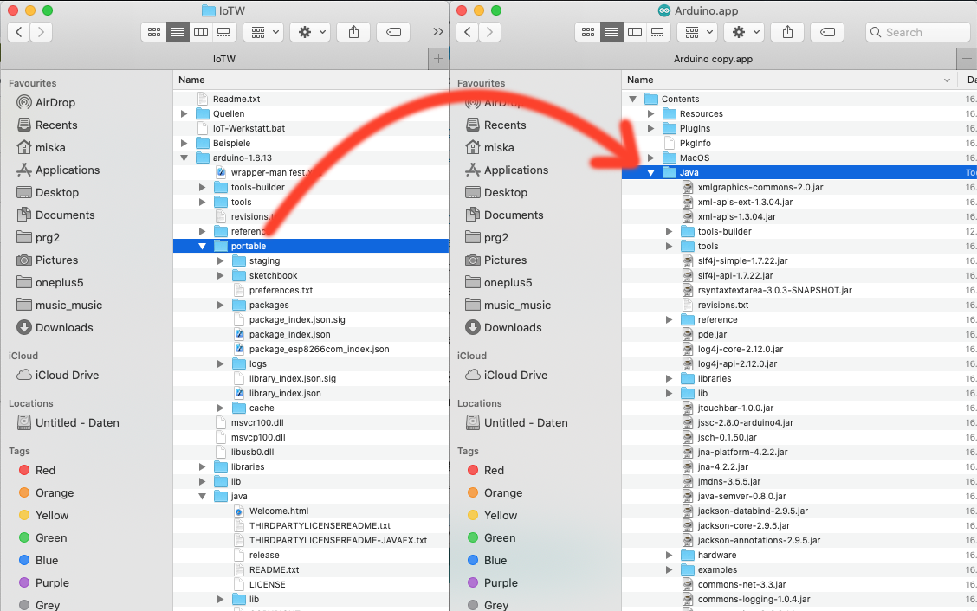Sort by Name column in IoTW window
The image size is (977, 611).
311,80
